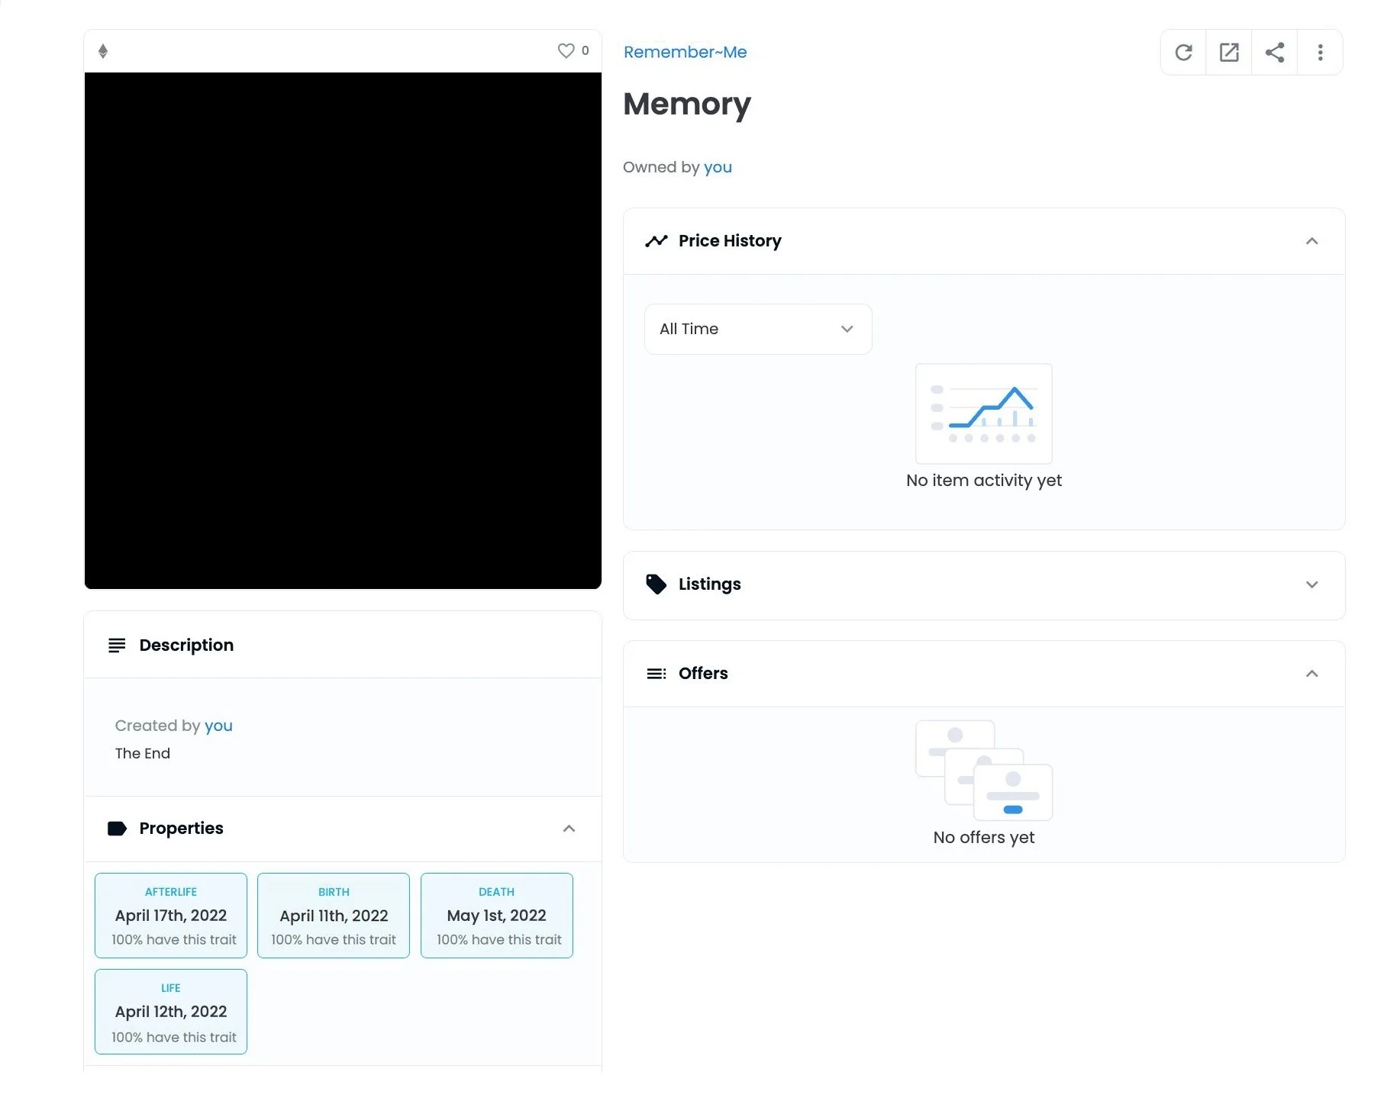Click the refresh metadata icon
1397x1117 pixels.
click(x=1183, y=52)
